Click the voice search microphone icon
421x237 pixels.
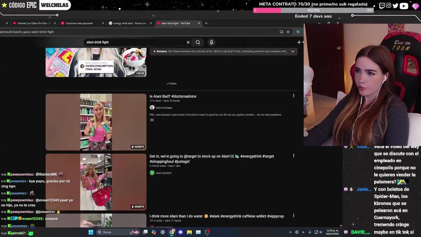coord(211,42)
